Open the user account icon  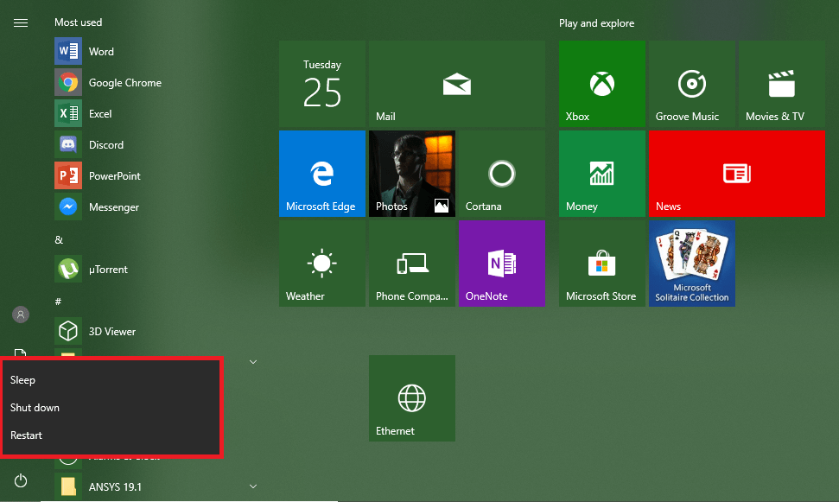[x=21, y=315]
